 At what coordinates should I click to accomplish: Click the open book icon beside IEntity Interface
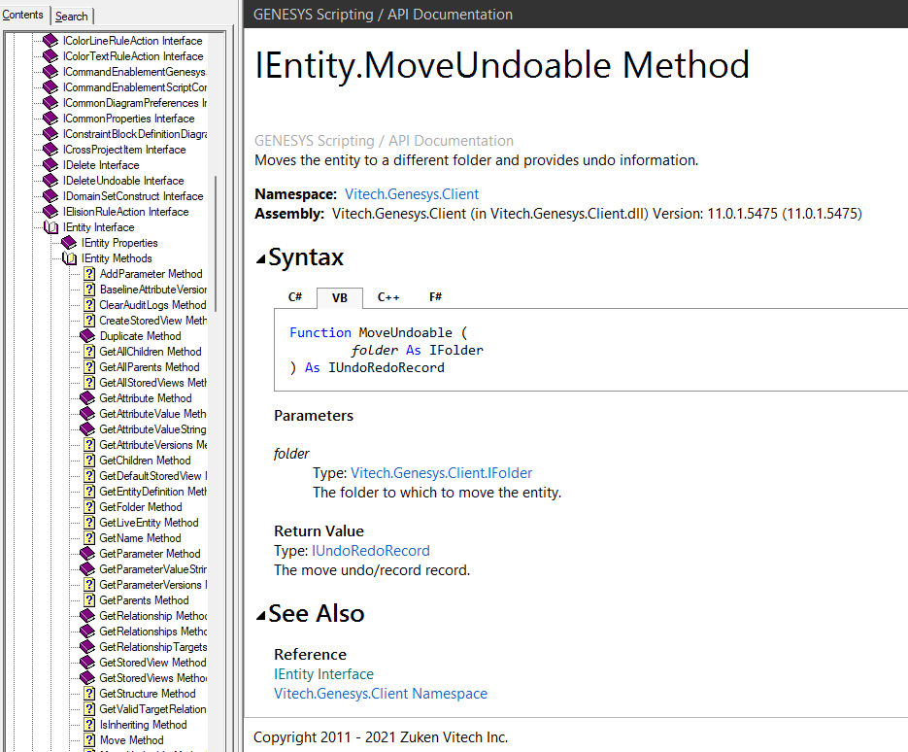(x=51, y=227)
